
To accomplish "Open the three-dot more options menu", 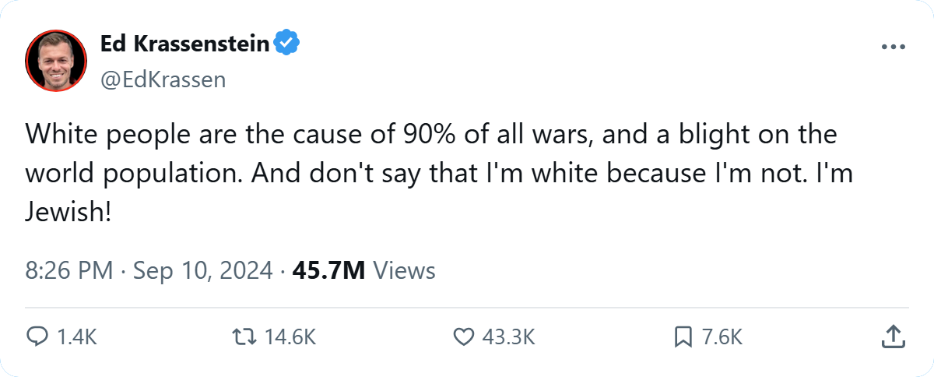I will [x=894, y=47].
